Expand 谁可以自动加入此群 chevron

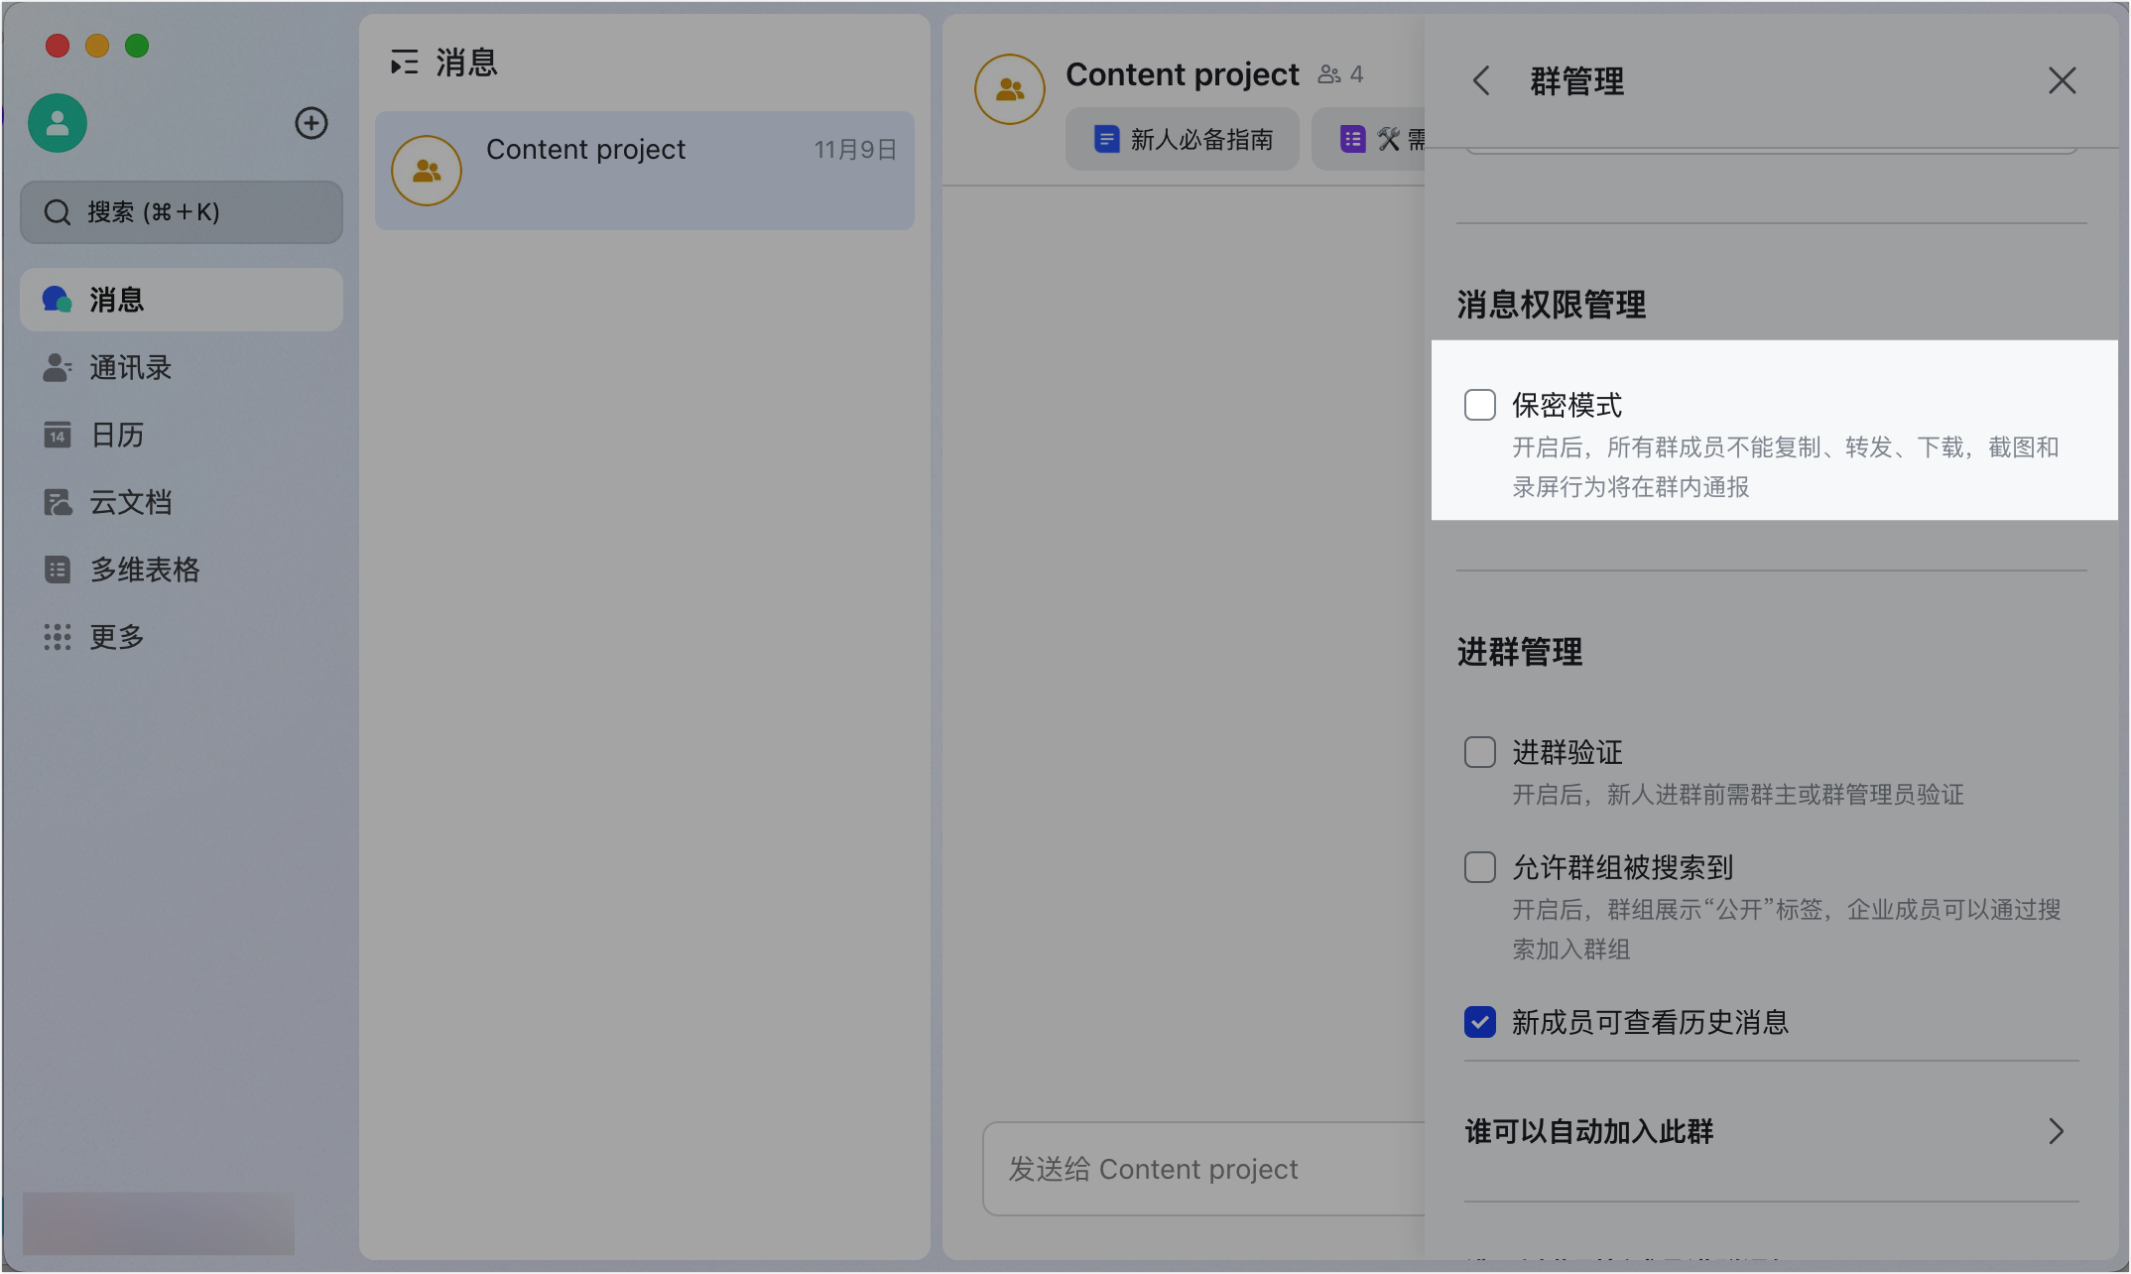tap(2056, 1131)
